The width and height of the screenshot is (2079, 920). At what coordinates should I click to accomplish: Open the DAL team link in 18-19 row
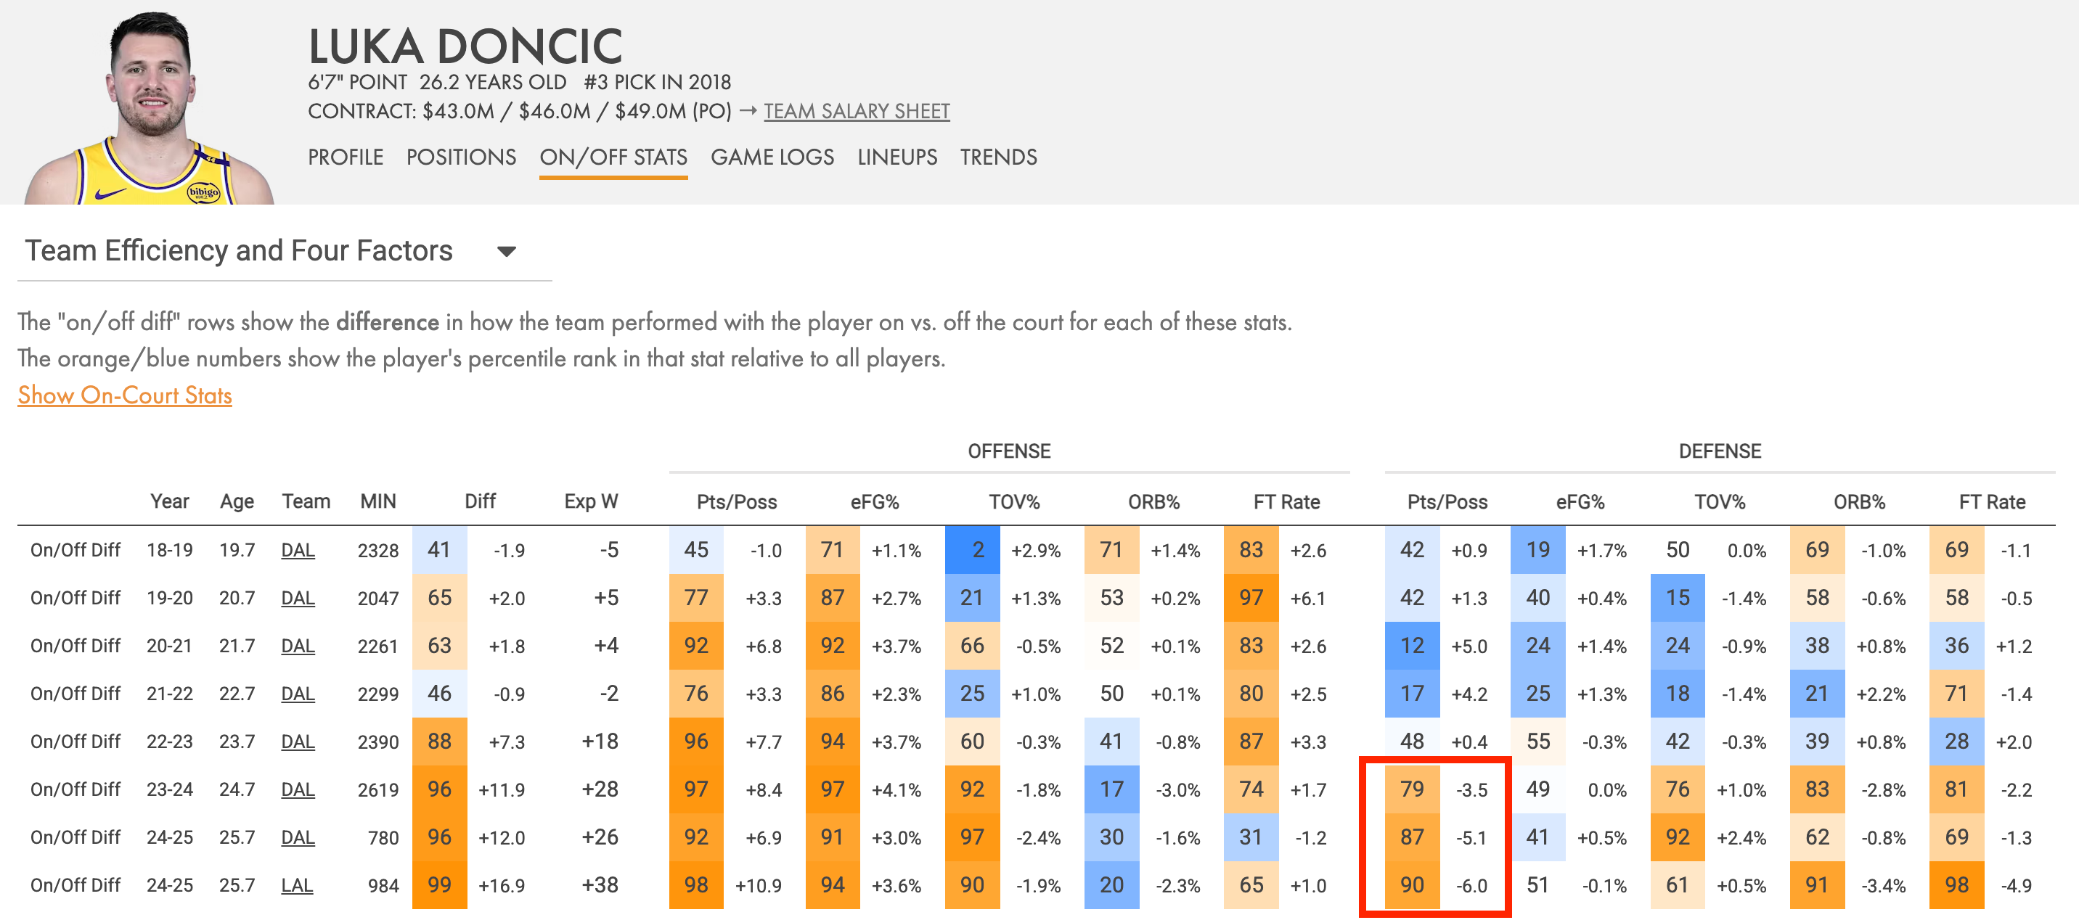298,551
